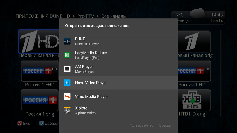Select the Россия 1 orig channel thumbnail

click(40, 100)
